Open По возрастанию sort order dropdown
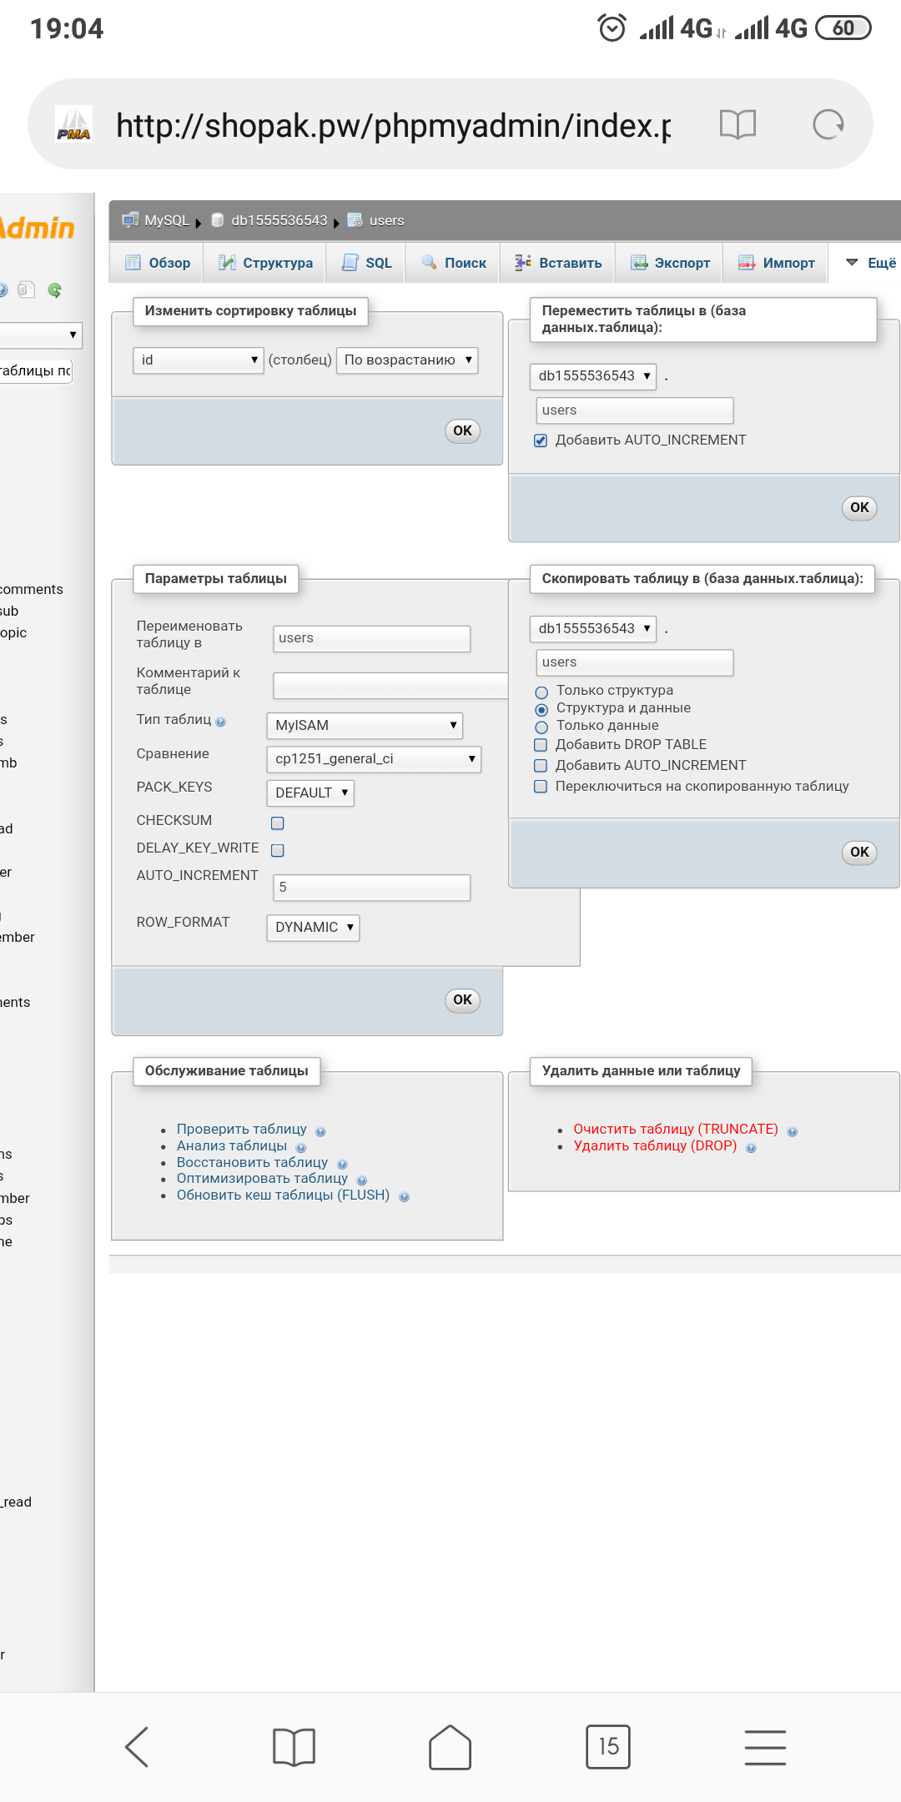The width and height of the screenshot is (901, 1802). click(x=407, y=360)
